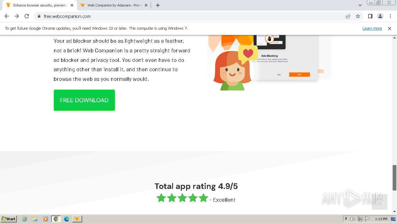Screen dimensions: 397x223
Task: Open Windows Explorer folder from taskbar
Action: [x=35, y=219]
